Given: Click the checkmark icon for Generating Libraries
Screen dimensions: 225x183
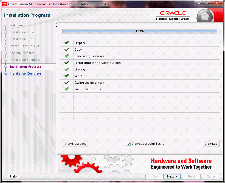Looking at the screenshot, I should [x=67, y=56].
